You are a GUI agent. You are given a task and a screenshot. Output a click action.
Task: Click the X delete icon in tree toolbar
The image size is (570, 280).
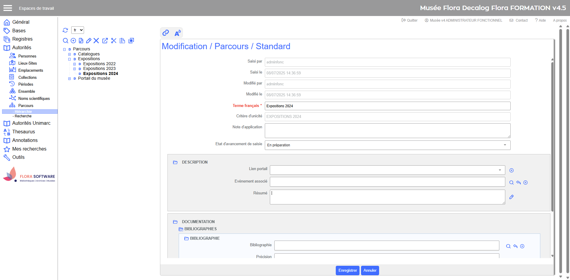click(x=96, y=41)
